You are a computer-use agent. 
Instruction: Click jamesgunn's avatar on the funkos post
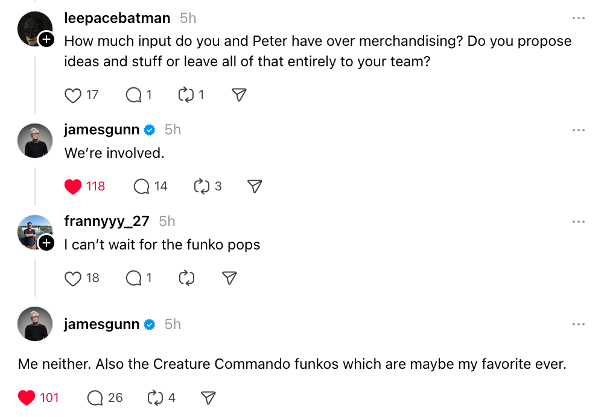[36, 325]
